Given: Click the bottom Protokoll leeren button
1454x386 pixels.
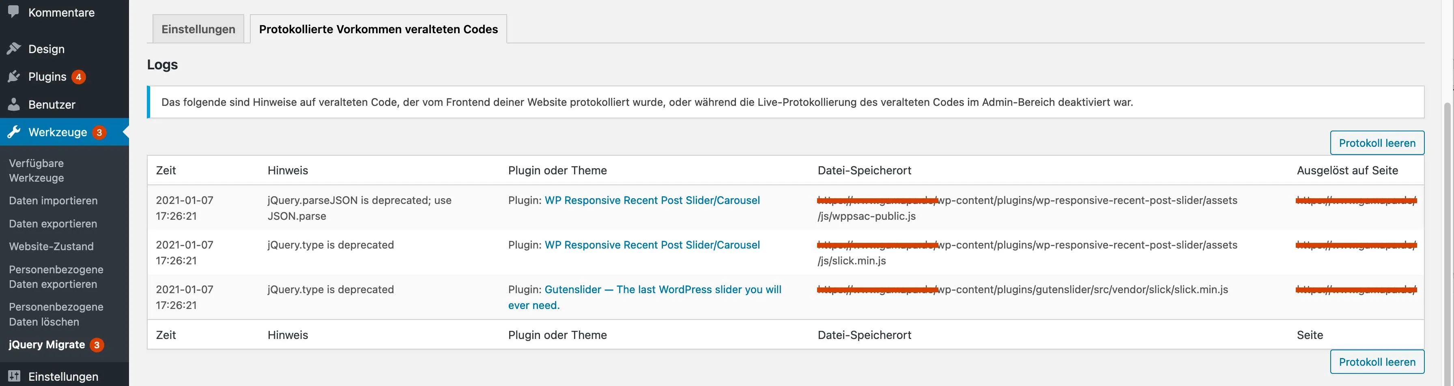Looking at the screenshot, I should (1377, 362).
